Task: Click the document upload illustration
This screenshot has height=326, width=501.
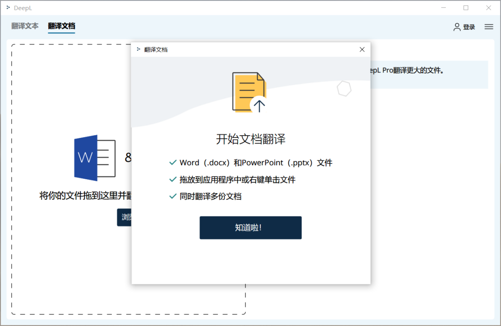Action: click(x=250, y=92)
